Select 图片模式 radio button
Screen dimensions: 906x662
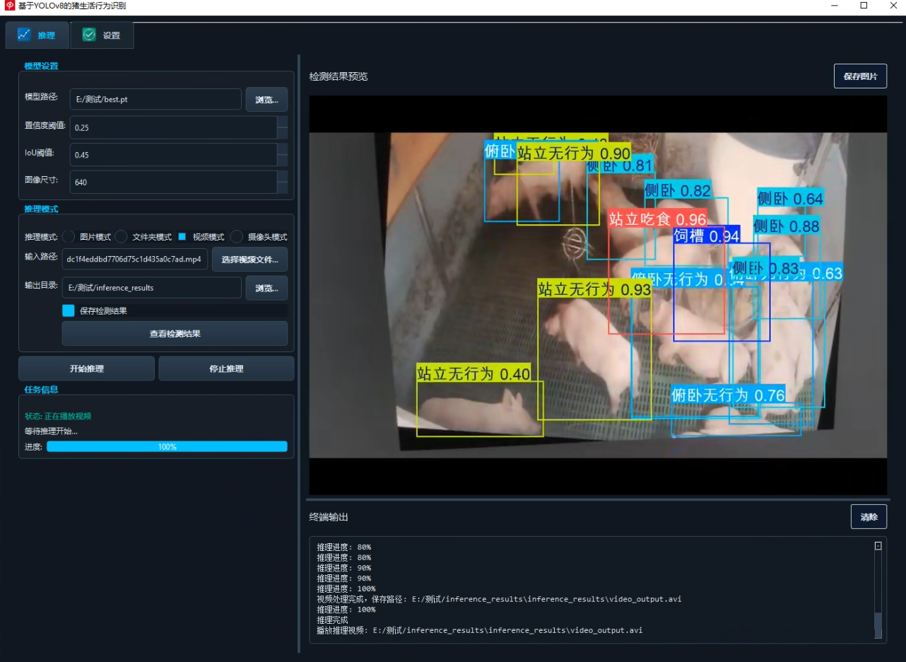tap(69, 237)
